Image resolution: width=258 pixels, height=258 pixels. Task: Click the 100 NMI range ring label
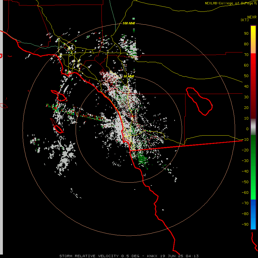point(129,23)
